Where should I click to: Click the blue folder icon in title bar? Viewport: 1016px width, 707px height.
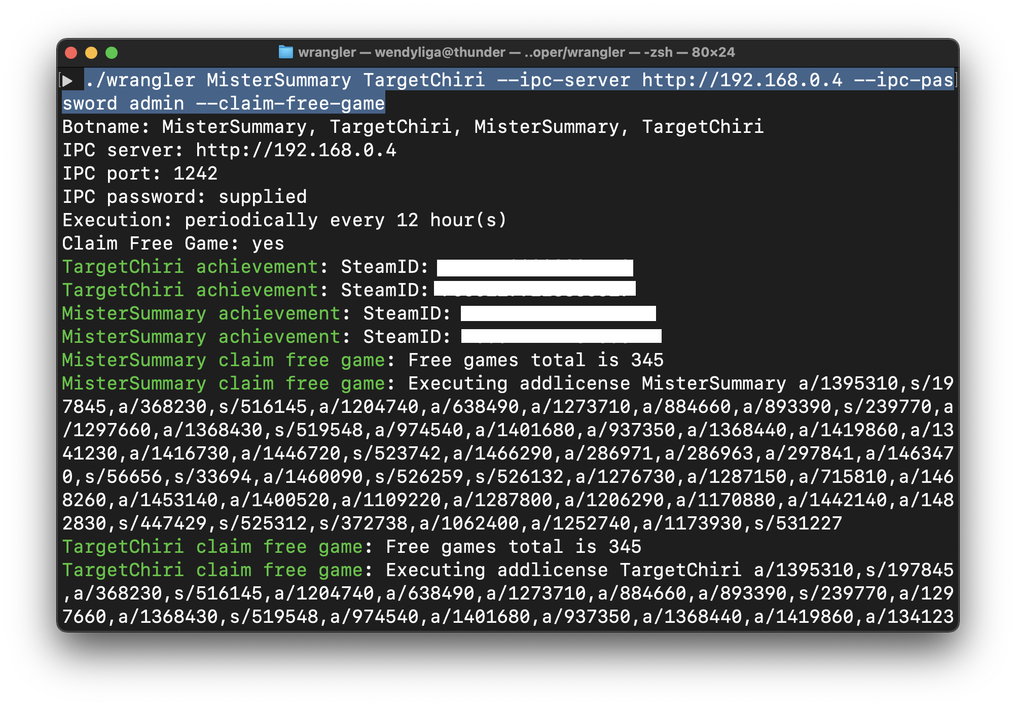pyautogui.click(x=286, y=52)
